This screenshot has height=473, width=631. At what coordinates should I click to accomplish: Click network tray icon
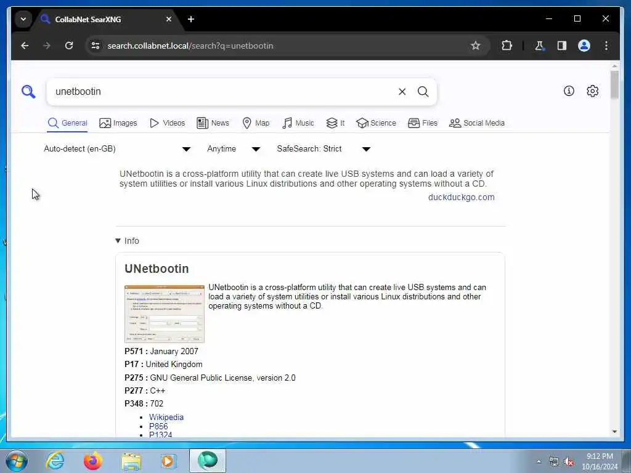click(554, 462)
